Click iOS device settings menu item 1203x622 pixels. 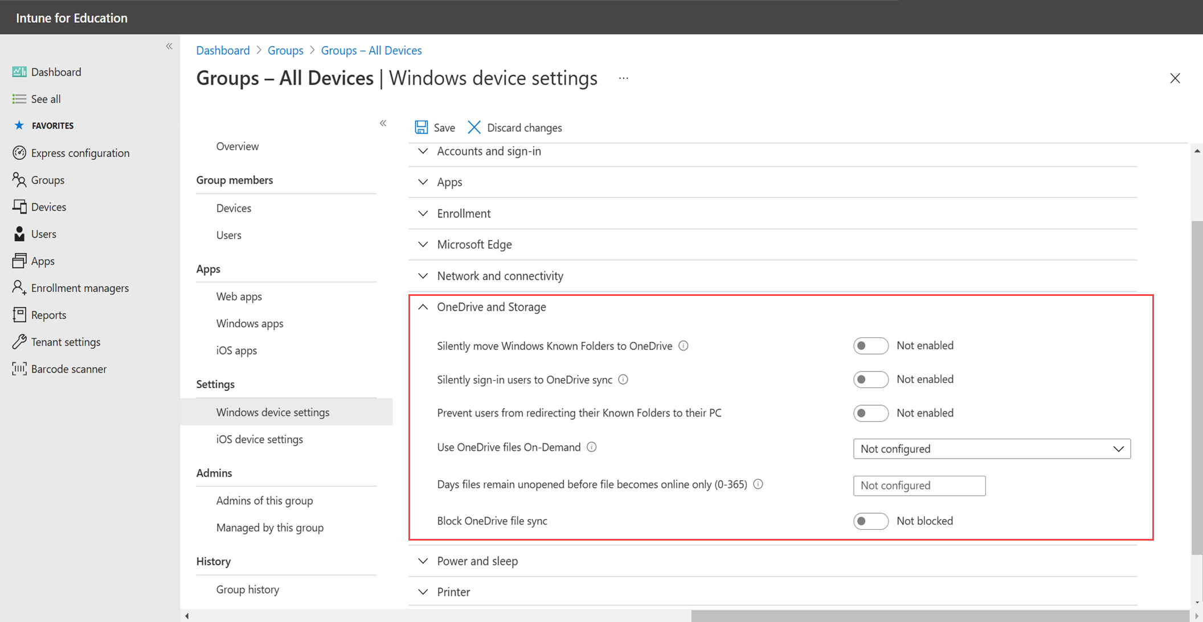(x=260, y=438)
